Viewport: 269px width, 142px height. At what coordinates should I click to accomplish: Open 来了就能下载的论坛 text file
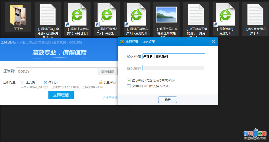196,15
